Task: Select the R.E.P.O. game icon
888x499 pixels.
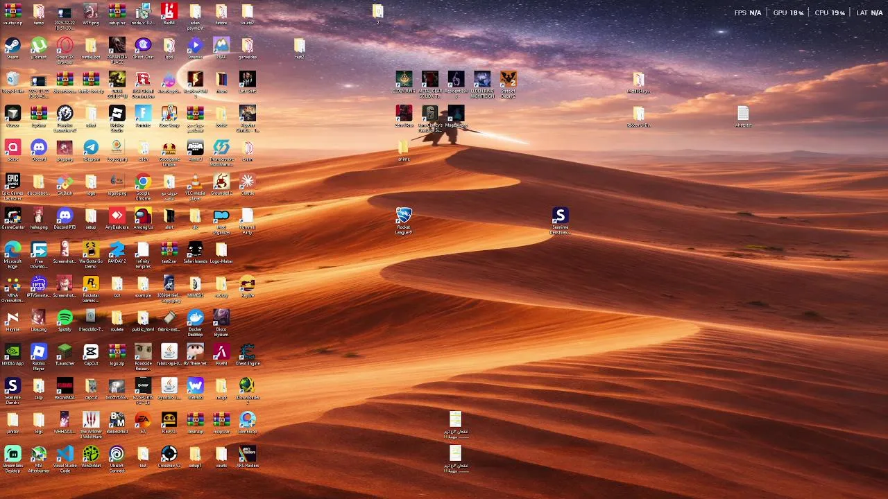Action: click(x=169, y=421)
